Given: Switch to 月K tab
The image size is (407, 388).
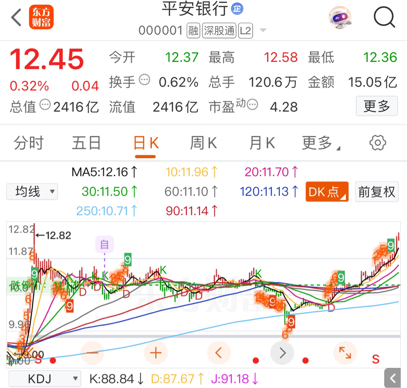Looking at the screenshot, I should click(x=262, y=143).
